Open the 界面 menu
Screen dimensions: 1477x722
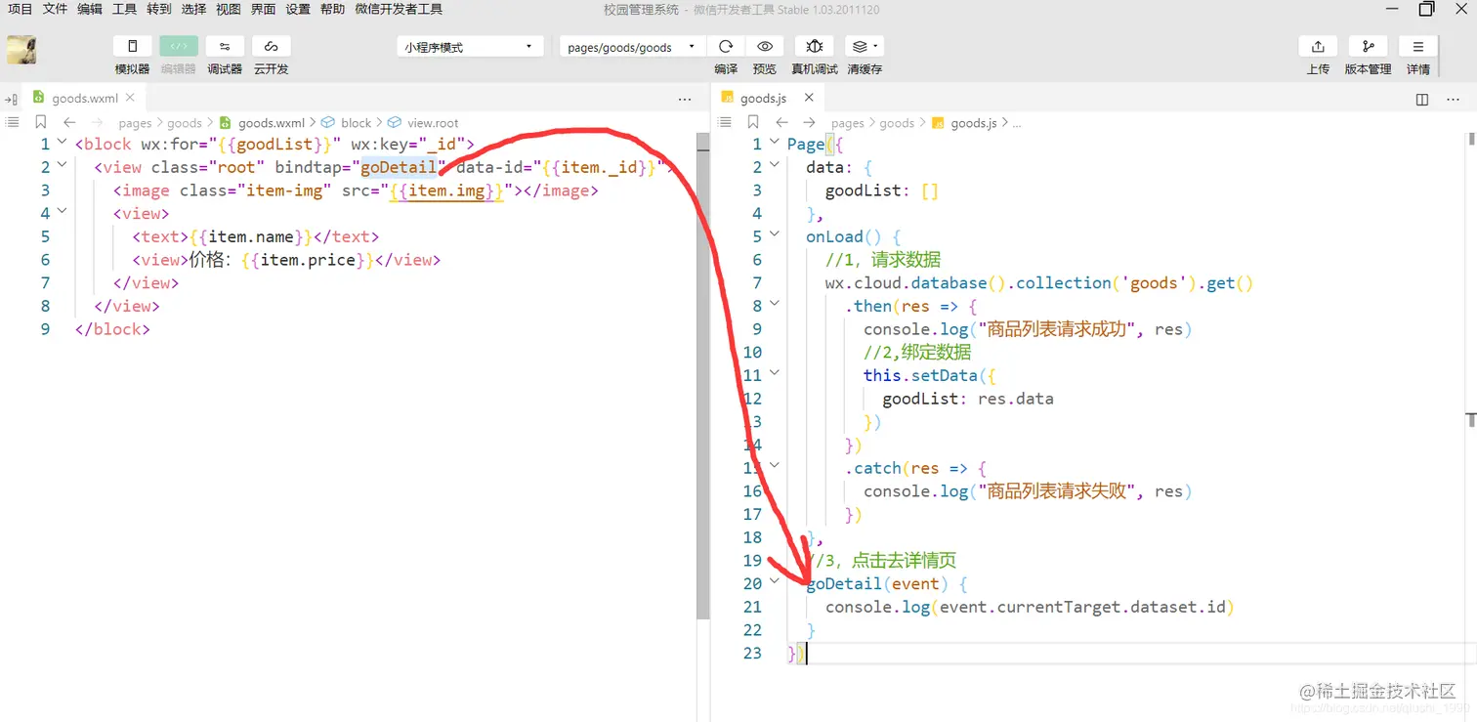[263, 9]
